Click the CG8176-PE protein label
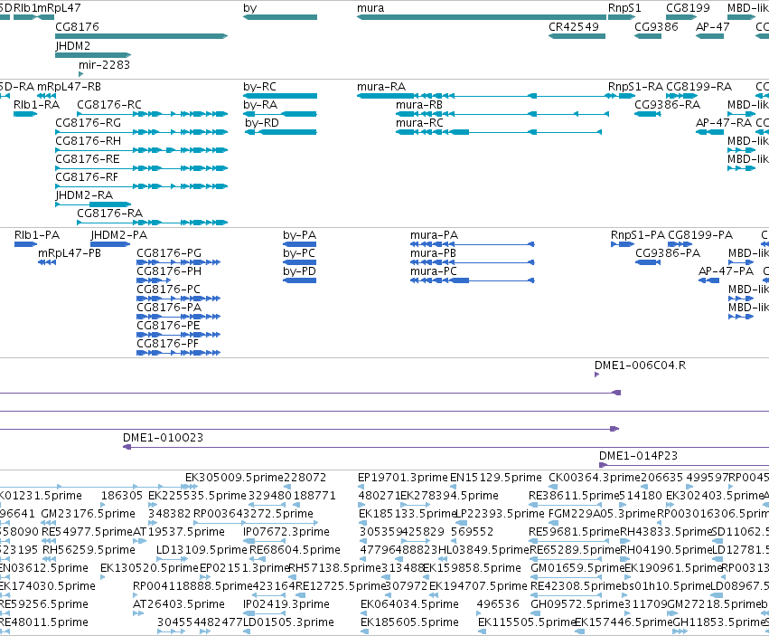The image size is (769, 636). 168,325
